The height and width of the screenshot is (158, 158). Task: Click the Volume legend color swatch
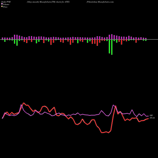coord(2,4)
